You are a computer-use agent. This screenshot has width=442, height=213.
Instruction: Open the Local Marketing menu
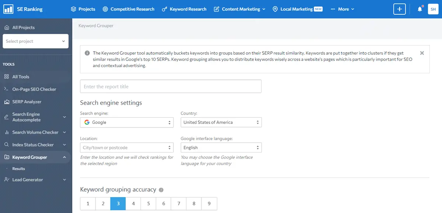tap(298, 9)
